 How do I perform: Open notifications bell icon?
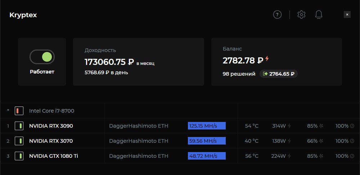click(319, 15)
